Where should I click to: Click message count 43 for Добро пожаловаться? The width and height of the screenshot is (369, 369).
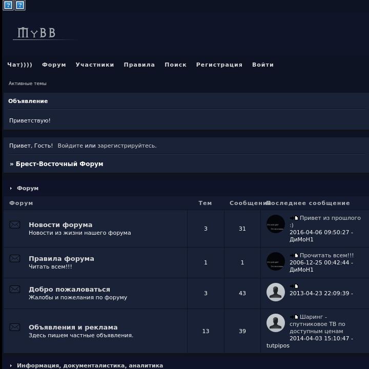point(242,293)
